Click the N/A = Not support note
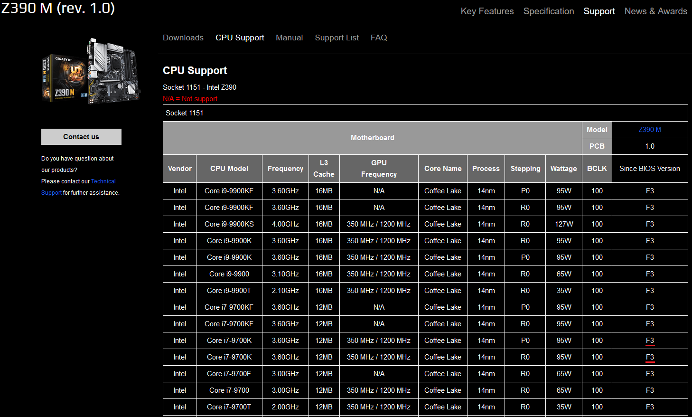This screenshot has height=417, width=692. point(190,99)
